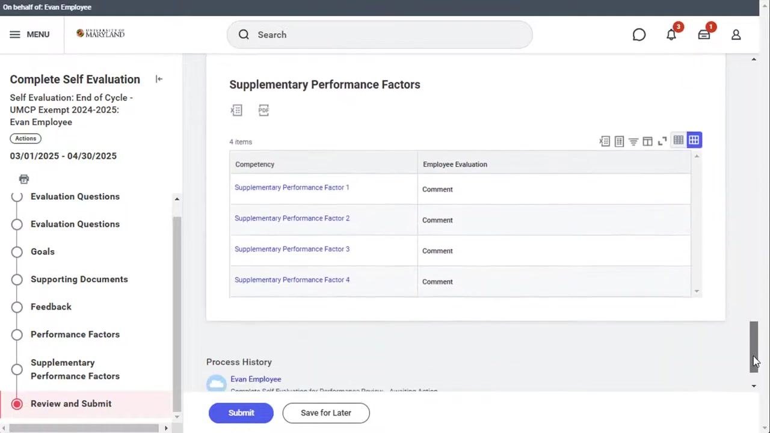The width and height of the screenshot is (770, 433).
Task: Collapse the Complete Self Evaluation sidebar
Action: (x=159, y=79)
